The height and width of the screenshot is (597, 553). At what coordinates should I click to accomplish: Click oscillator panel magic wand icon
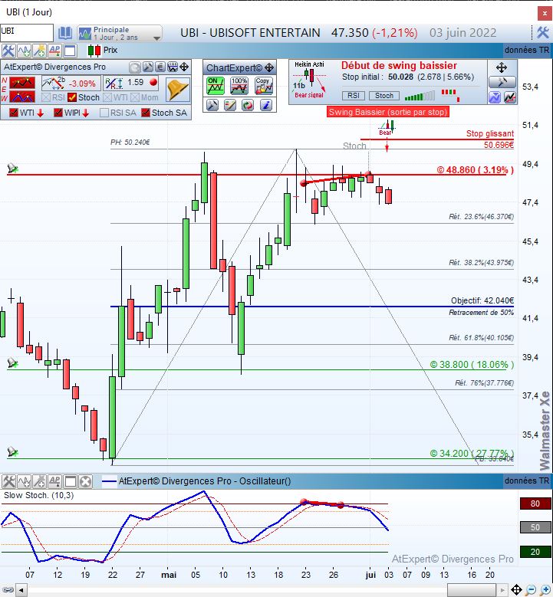coord(39,481)
